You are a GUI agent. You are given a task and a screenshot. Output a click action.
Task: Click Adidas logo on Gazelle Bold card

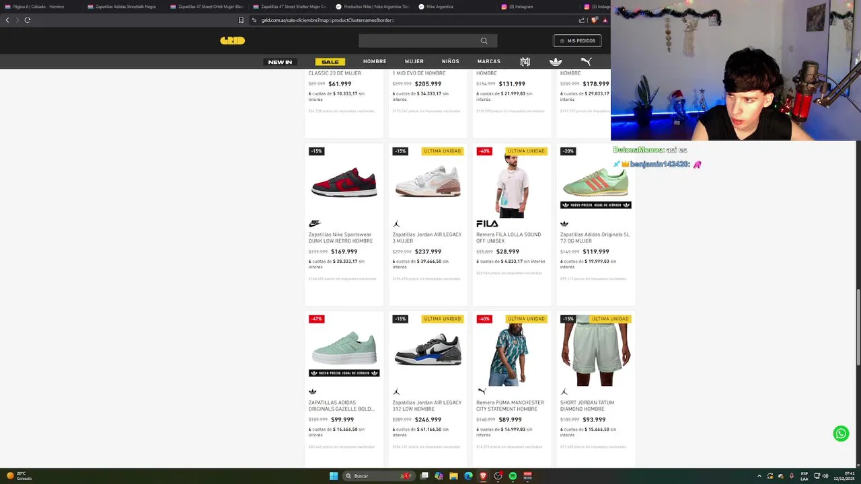[x=313, y=392]
